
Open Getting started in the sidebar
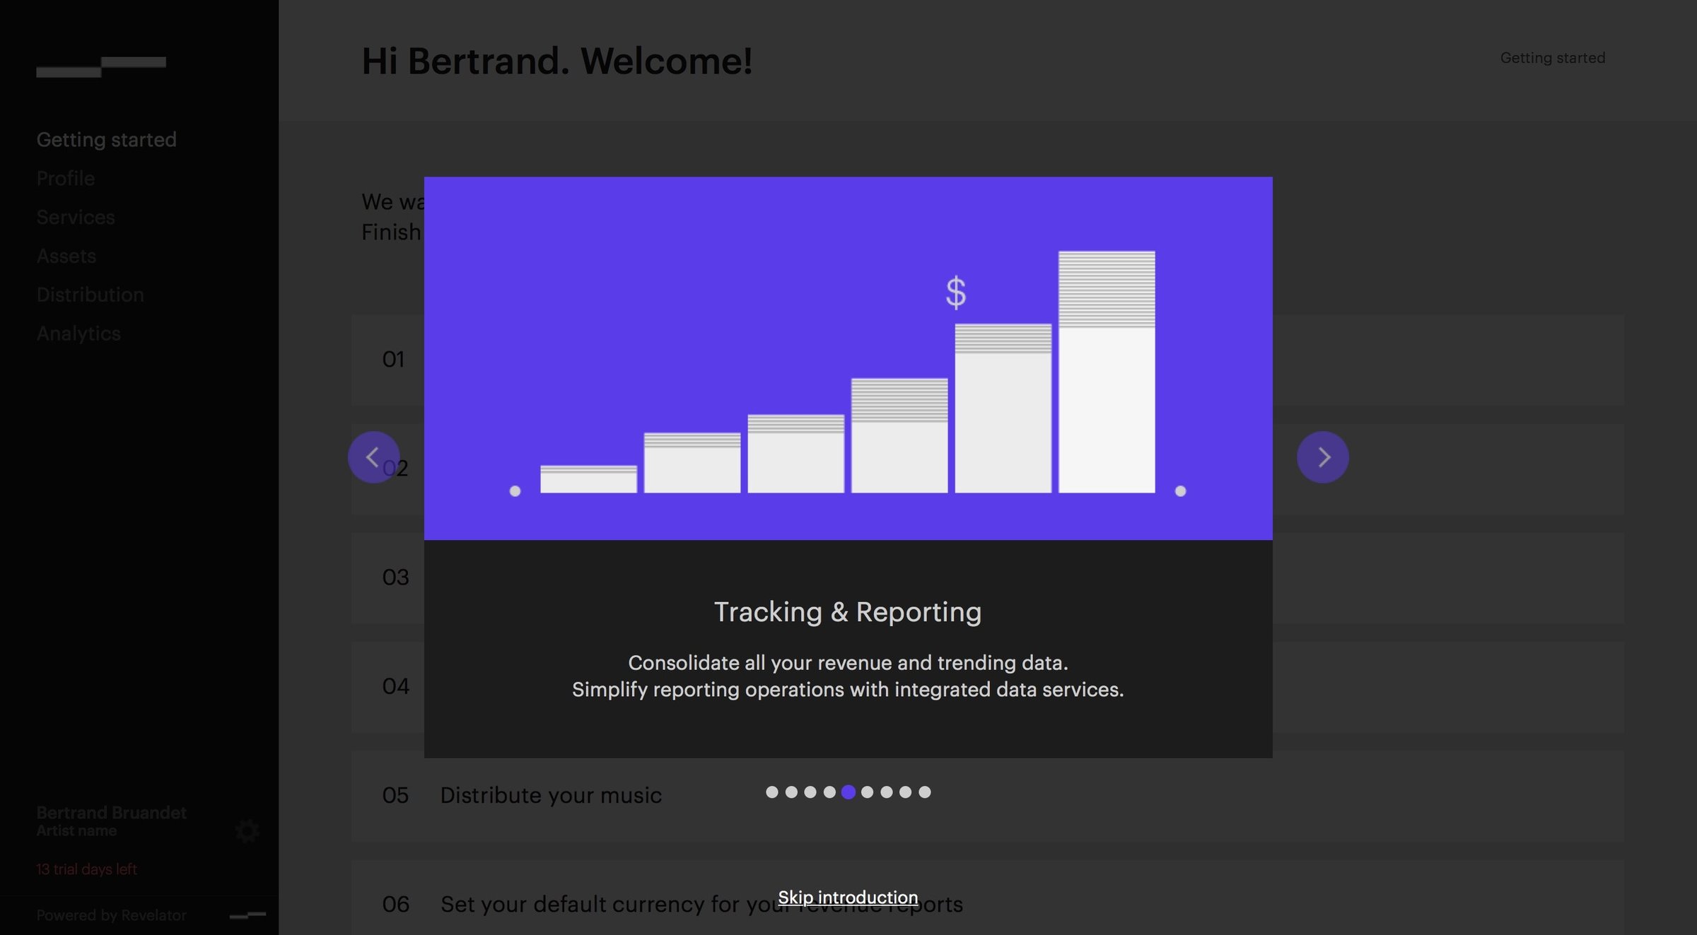click(x=106, y=140)
